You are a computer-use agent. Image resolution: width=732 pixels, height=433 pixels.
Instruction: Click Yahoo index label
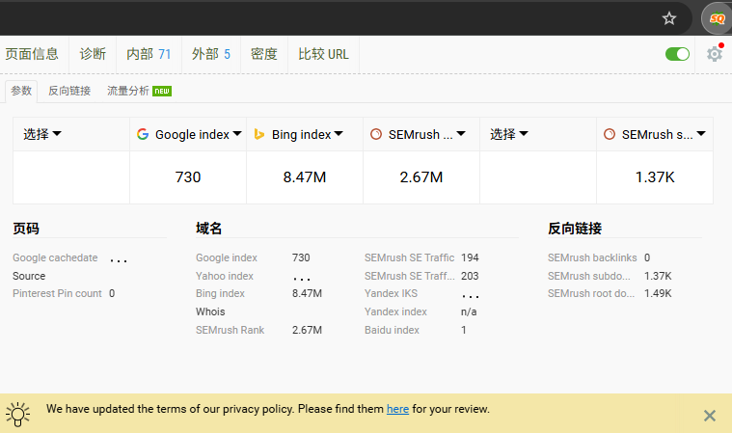(x=225, y=276)
